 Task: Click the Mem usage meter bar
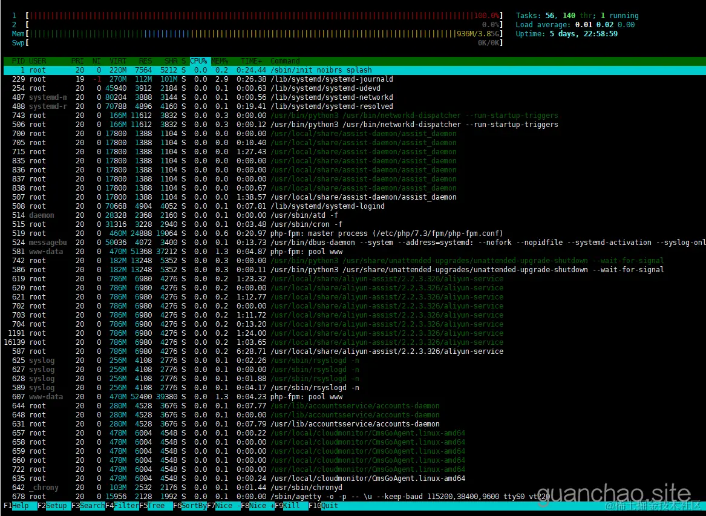coord(264,34)
